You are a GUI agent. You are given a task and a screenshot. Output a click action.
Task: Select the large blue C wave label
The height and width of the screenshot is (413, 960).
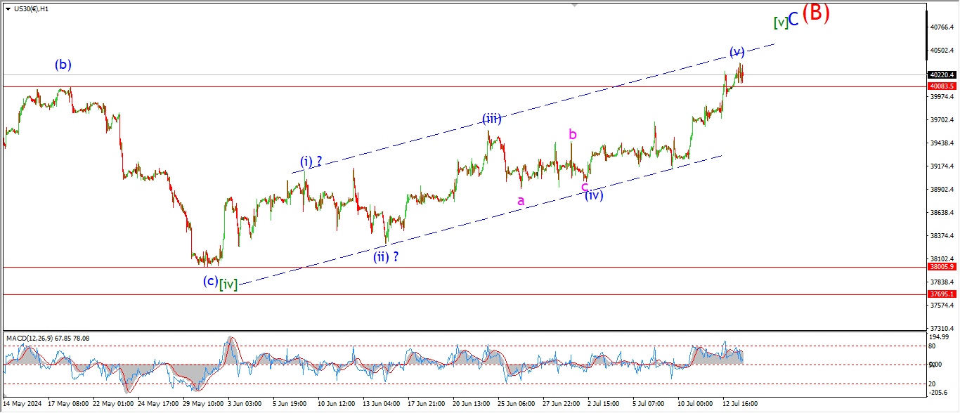click(793, 20)
